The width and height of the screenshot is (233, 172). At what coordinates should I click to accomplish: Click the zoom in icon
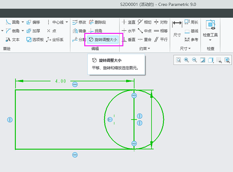(x=186, y=60)
